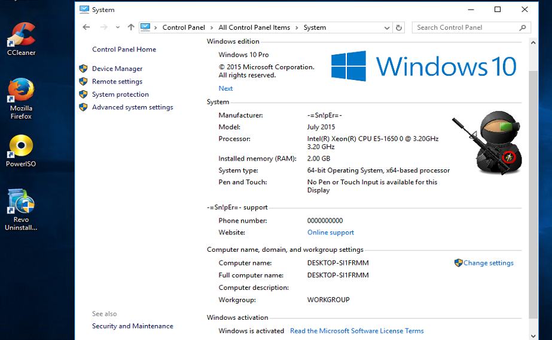Viewport: 552px width, 340px height.
Task: Click the shield icon beside System protection
Action: [x=84, y=94]
